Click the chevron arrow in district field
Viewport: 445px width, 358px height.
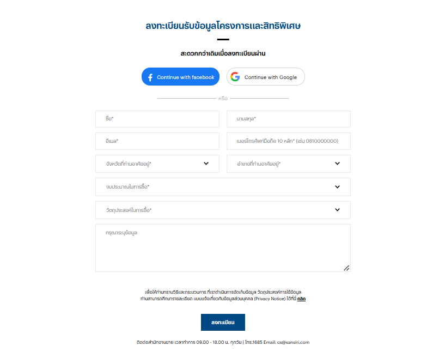click(337, 163)
